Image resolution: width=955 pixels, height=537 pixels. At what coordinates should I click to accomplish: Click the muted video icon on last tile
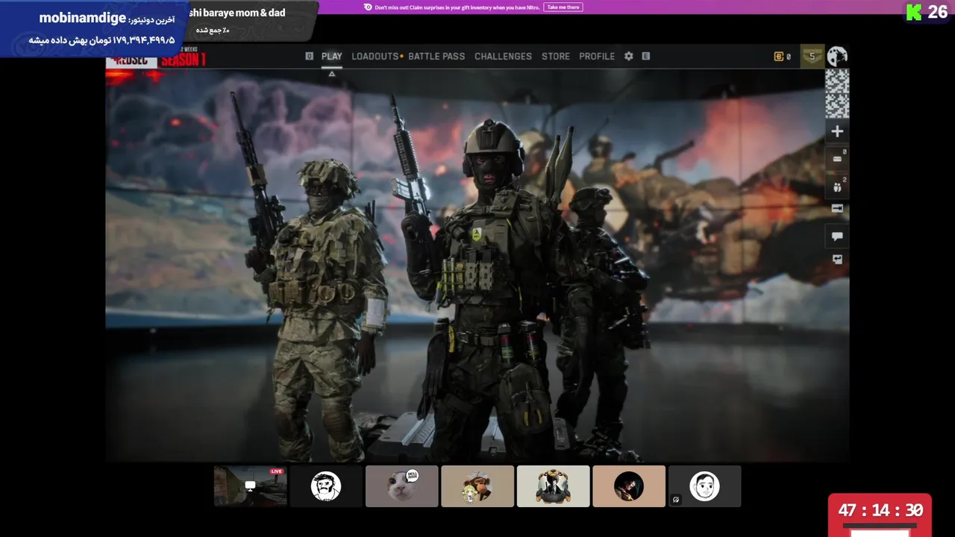click(x=676, y=500)
